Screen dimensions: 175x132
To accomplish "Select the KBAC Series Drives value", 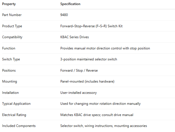I will click(74, 37).
